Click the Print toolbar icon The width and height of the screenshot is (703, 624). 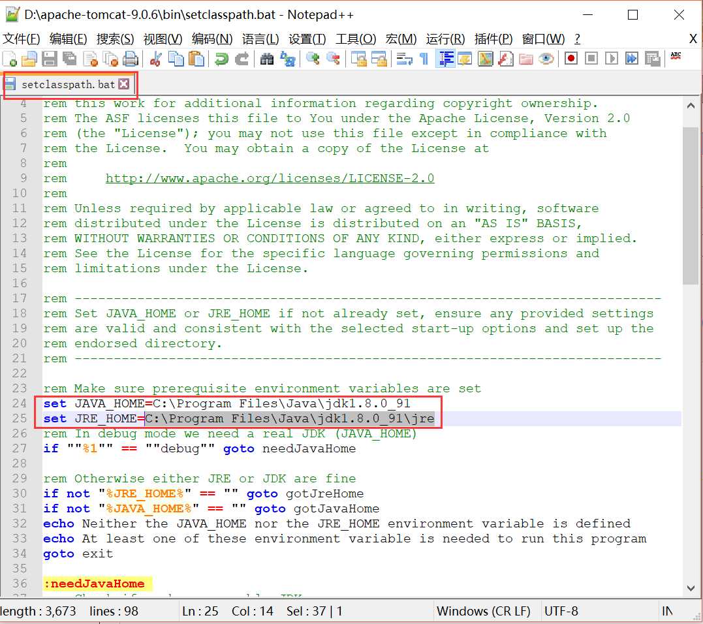coord(131,59)
